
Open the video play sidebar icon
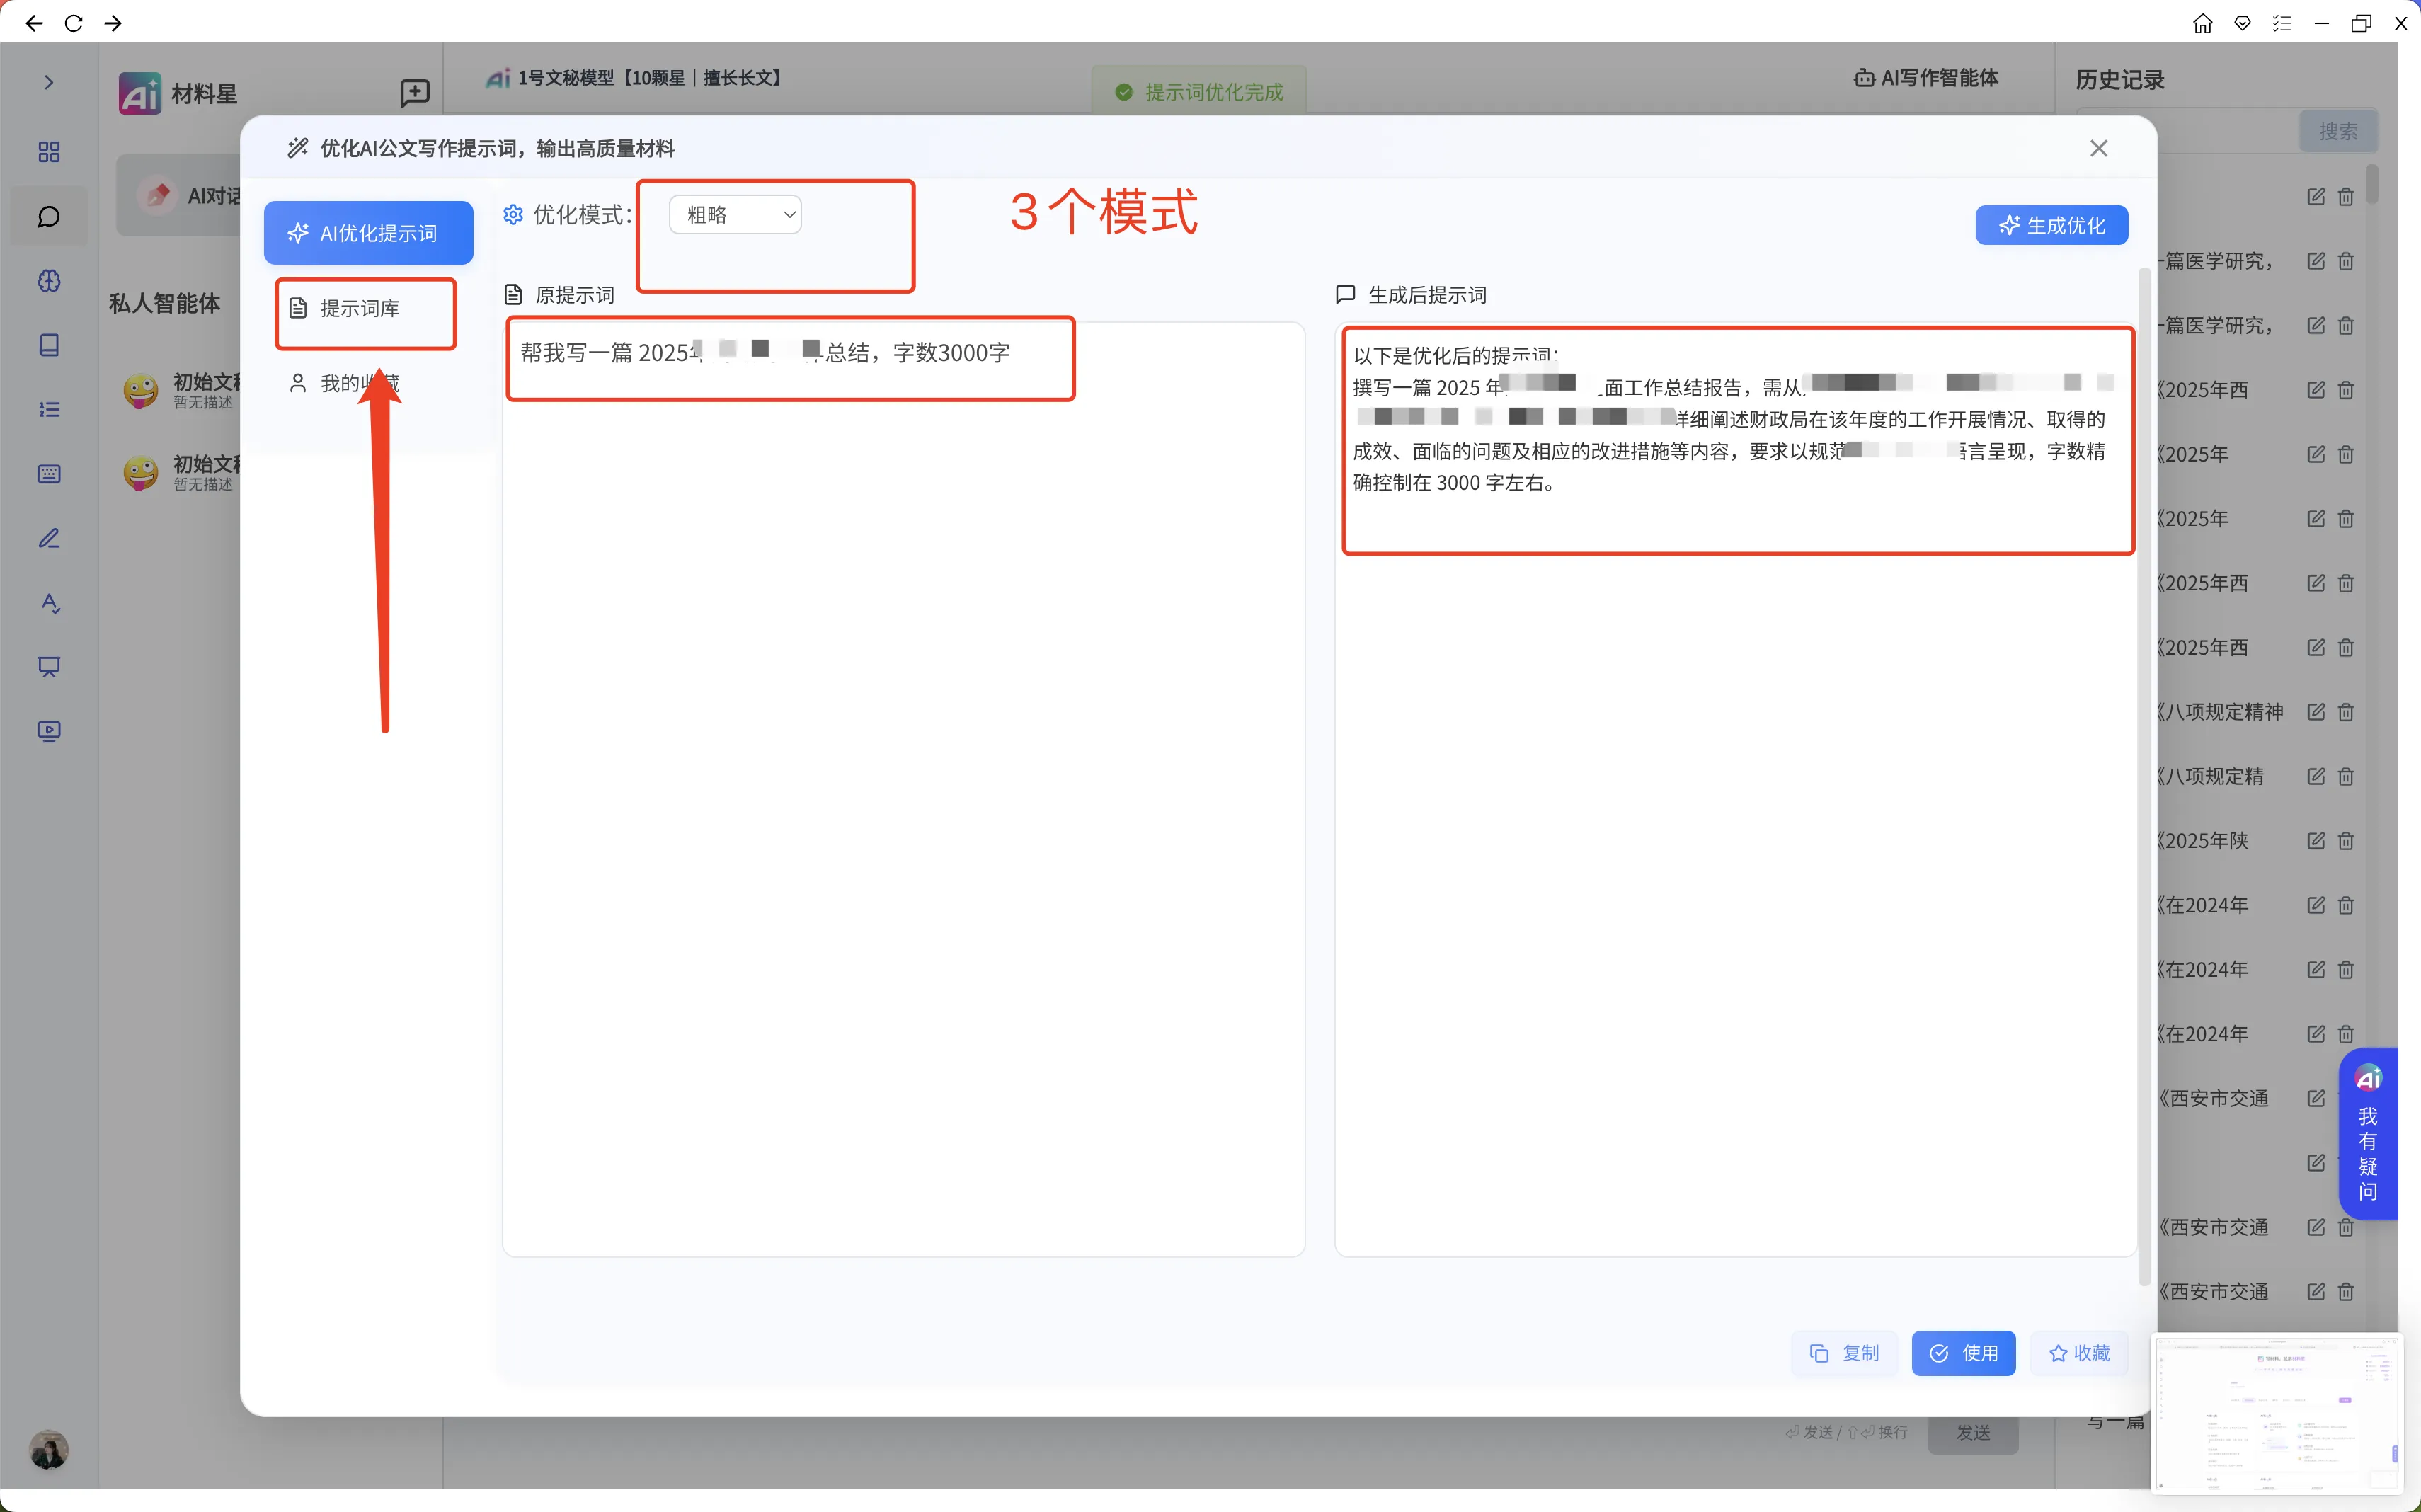(x=48, y=731)
